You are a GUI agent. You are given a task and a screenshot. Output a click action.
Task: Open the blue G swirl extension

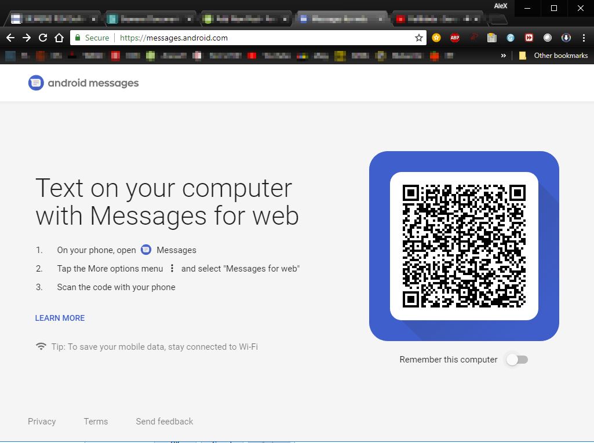click(511, 38)
